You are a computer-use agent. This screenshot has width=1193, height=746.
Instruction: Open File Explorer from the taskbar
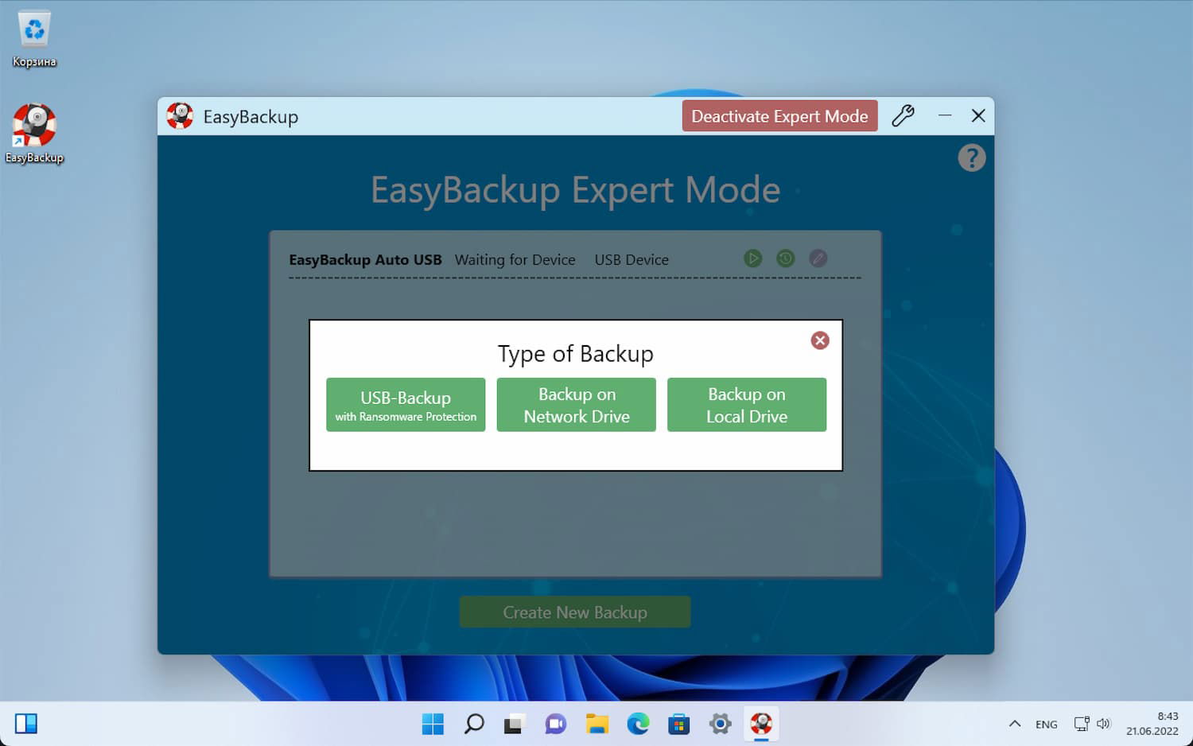[596, 724]
